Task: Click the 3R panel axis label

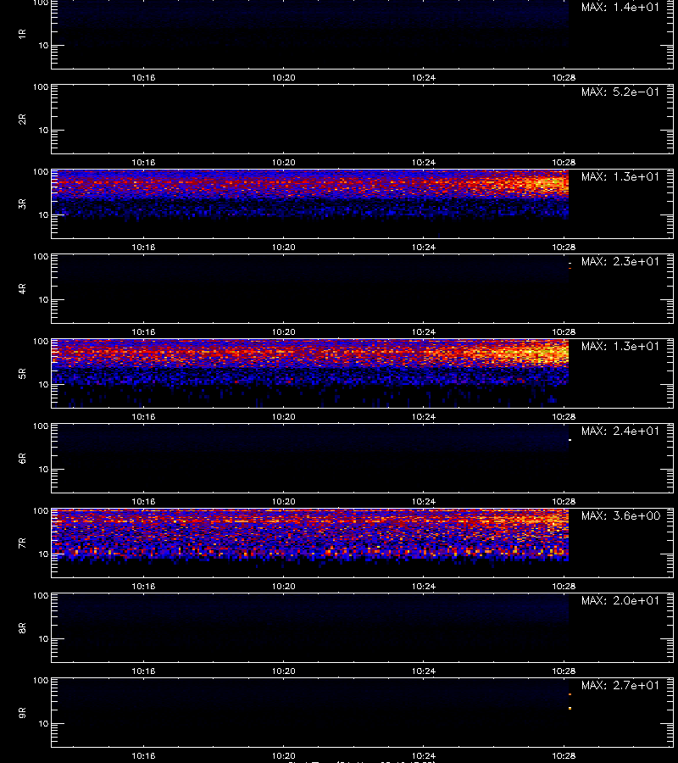Action: coord(22,203)
